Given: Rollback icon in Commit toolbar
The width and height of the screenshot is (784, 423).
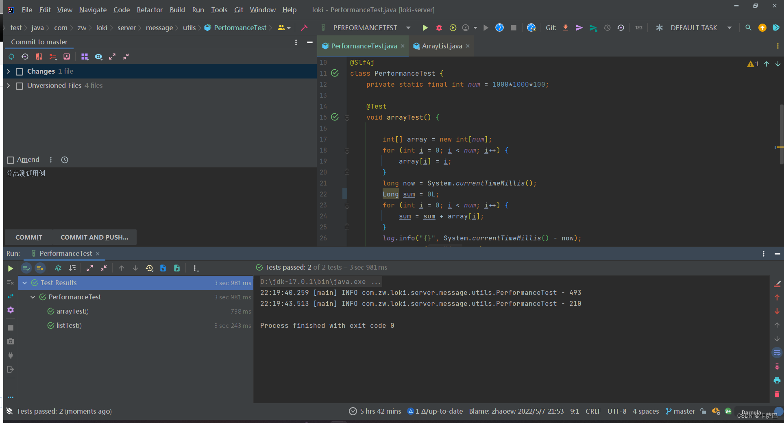Looking at the screenshot, I should pyautogui.click(x=25, y=57).
